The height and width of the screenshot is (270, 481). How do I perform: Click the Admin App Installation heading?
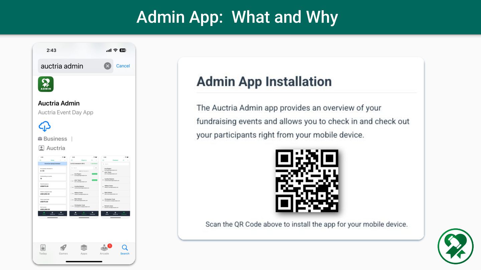tap(264, 82)
